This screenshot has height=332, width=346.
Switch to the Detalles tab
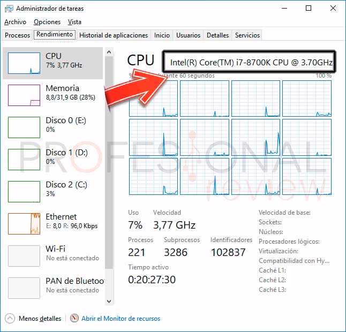pos(218,35)
